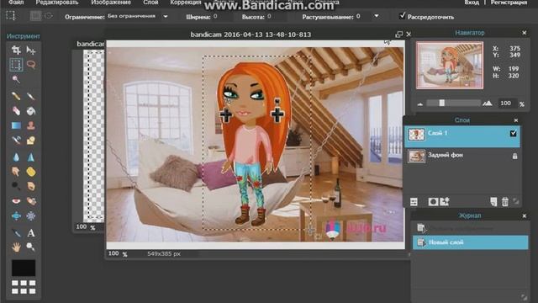Screen dimensions: 538x303
Task: Click the Навигатор zoom slider handle
Action: click(442, 103)
